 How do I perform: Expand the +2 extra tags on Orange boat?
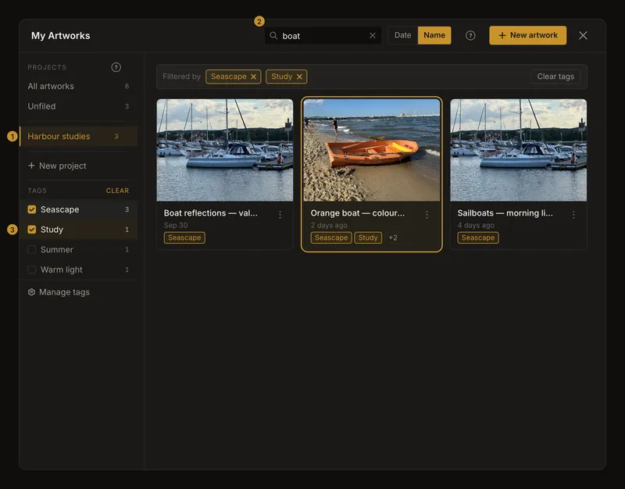[393, 237]
